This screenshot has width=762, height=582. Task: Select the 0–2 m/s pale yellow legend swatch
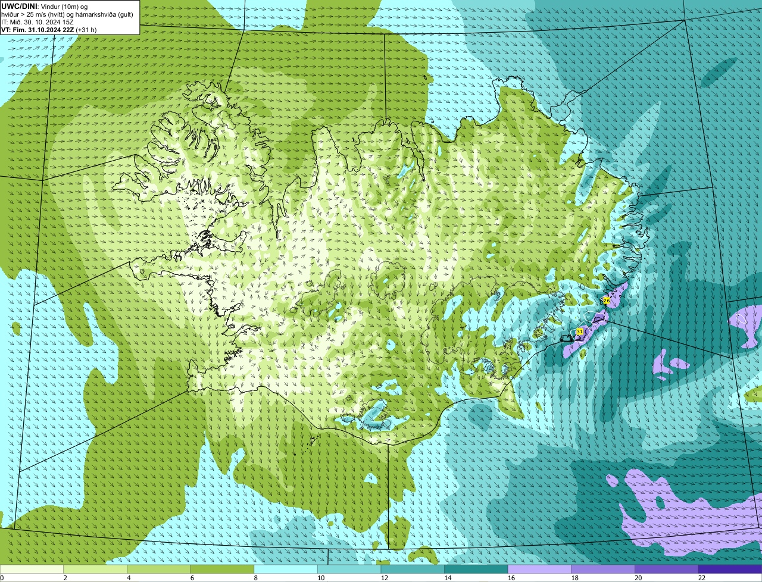pyautogui.click(x=32, y=569)
